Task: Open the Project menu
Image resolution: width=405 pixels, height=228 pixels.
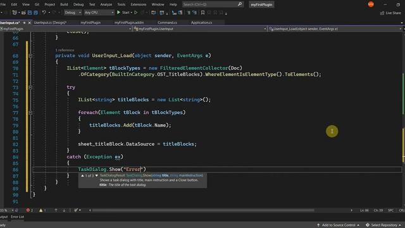Action: point(49,4)
